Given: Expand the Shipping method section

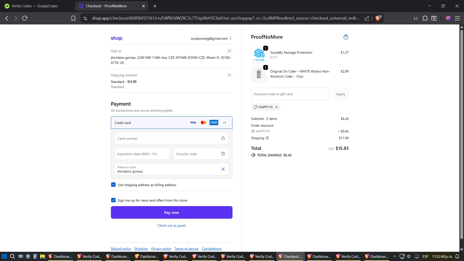Looking at the screenshot, I should coord(230,75).
